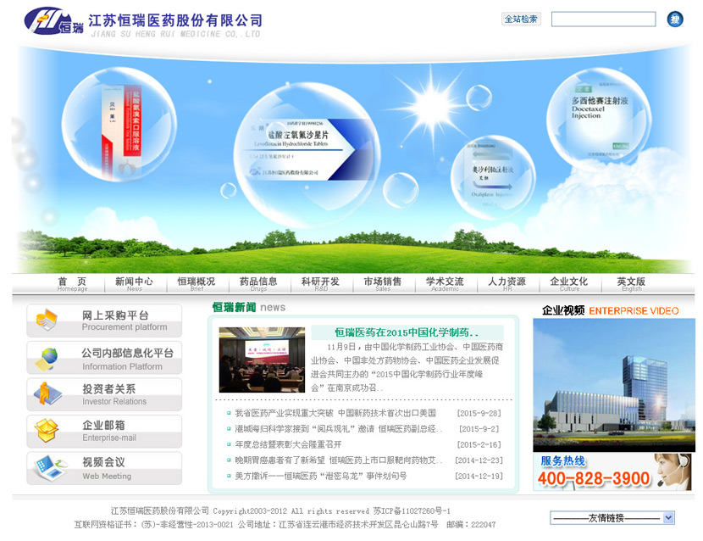703x541 pixels.
Task: Click the 企业视频 ENTERPRISE VIDEO heading
Action: click(x=610, y=310)
